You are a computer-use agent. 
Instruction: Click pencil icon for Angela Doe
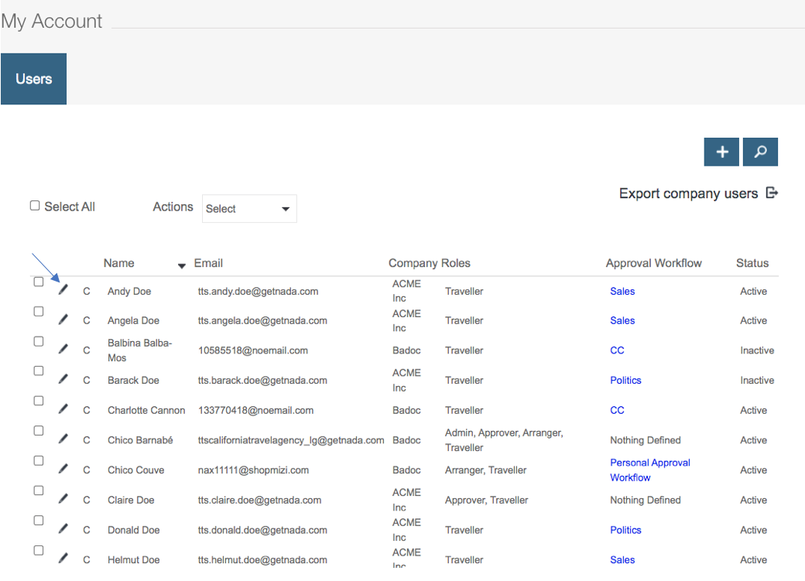63,320
